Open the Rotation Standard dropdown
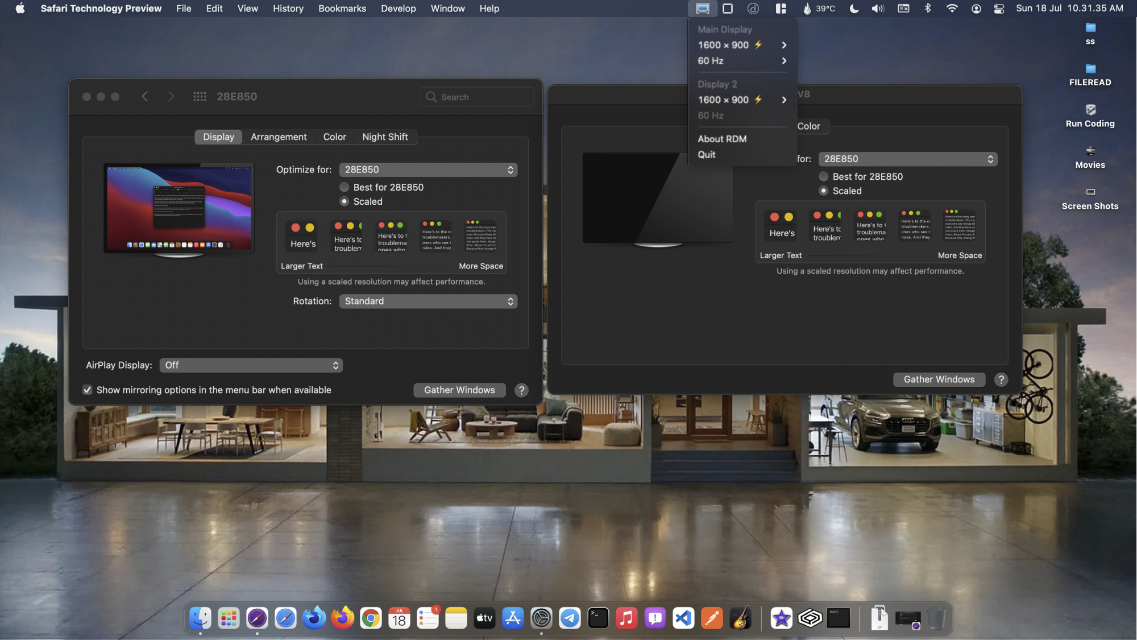 (x=428, y=302)
